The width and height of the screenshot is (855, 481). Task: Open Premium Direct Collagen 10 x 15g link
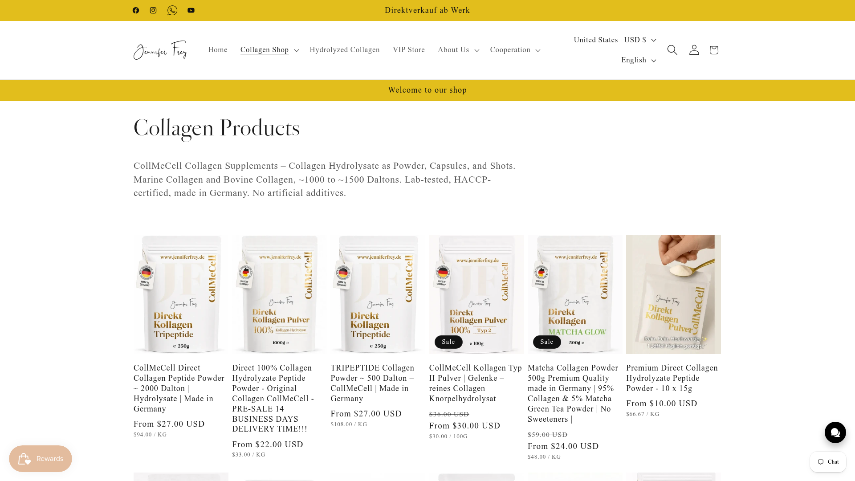(x=672, y=378)
